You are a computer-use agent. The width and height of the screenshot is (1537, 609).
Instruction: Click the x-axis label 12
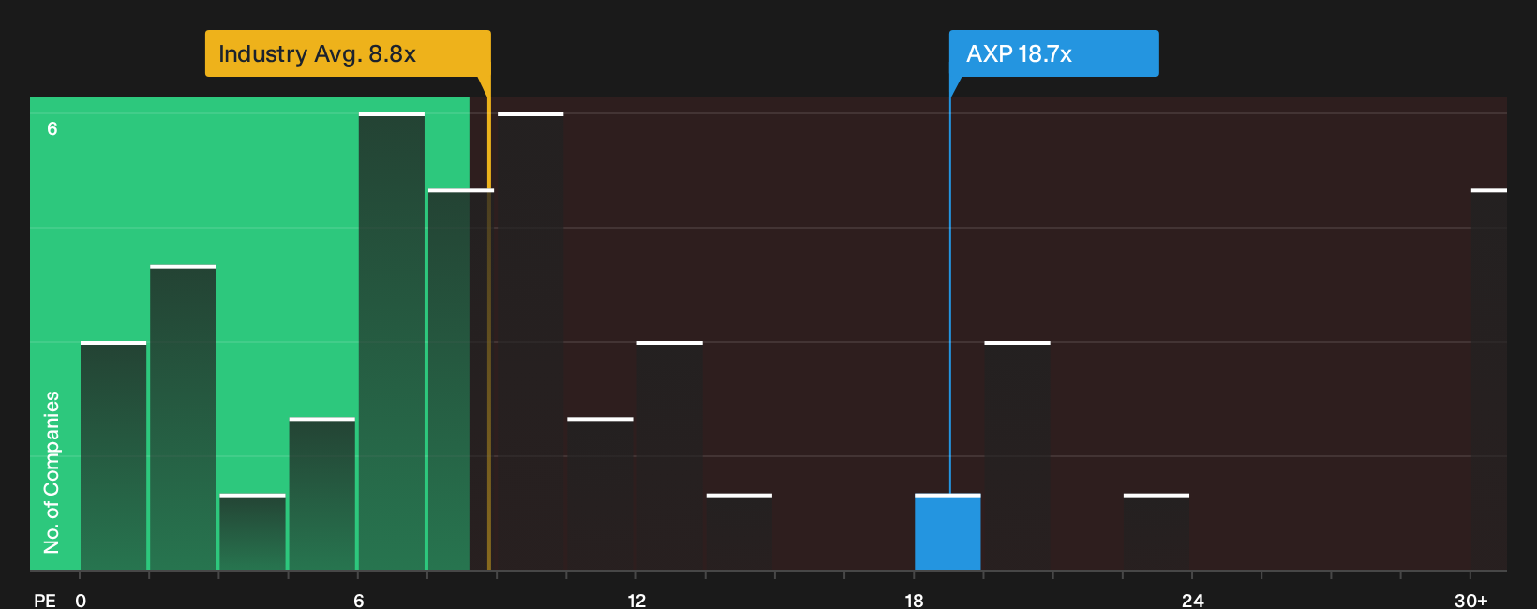[636, 601]
